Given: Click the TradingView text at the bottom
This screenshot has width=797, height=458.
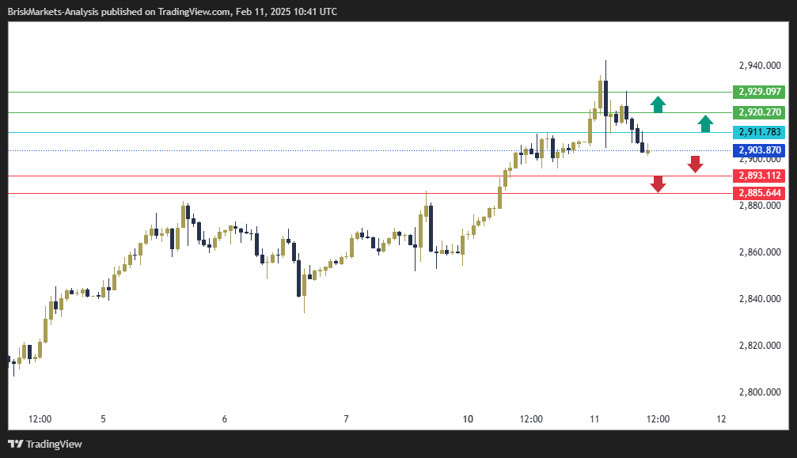Looking at the screenshot, I should pyautogui.click(x=54, y=444).
